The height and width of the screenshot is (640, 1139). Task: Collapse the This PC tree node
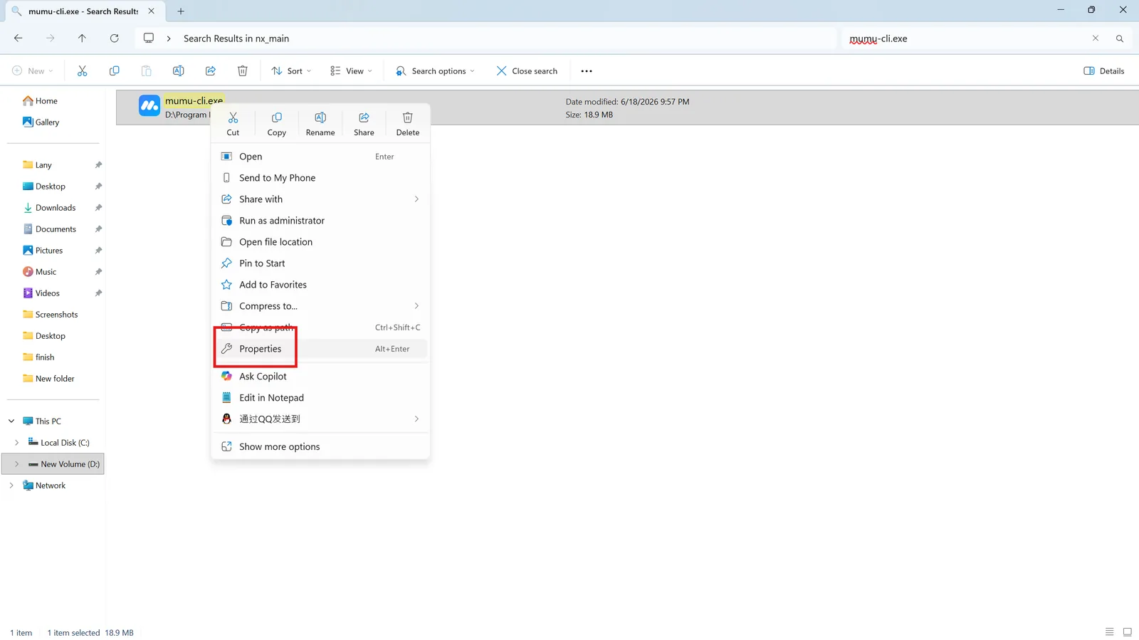click(11, 421)
